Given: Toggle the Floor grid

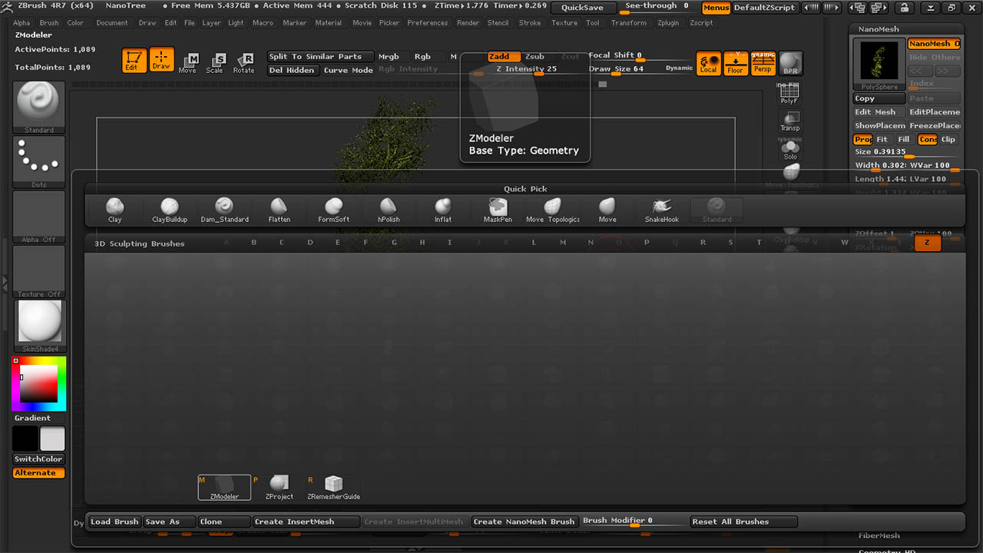Looking at the screenshot, I should [x=736, y=63].
